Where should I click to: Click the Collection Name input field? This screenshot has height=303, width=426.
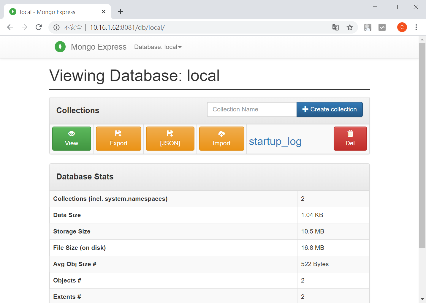coord(251,109)
